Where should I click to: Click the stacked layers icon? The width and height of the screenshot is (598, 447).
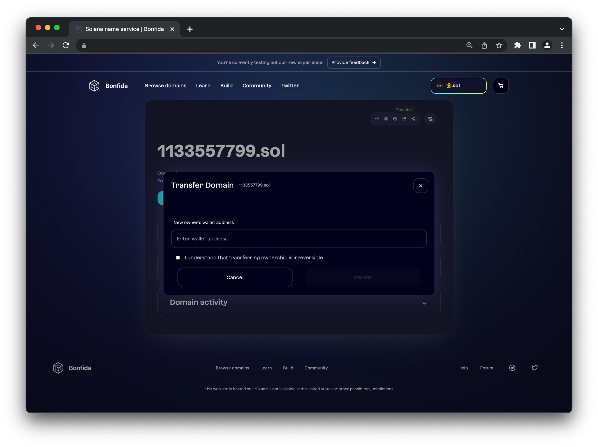386,119
